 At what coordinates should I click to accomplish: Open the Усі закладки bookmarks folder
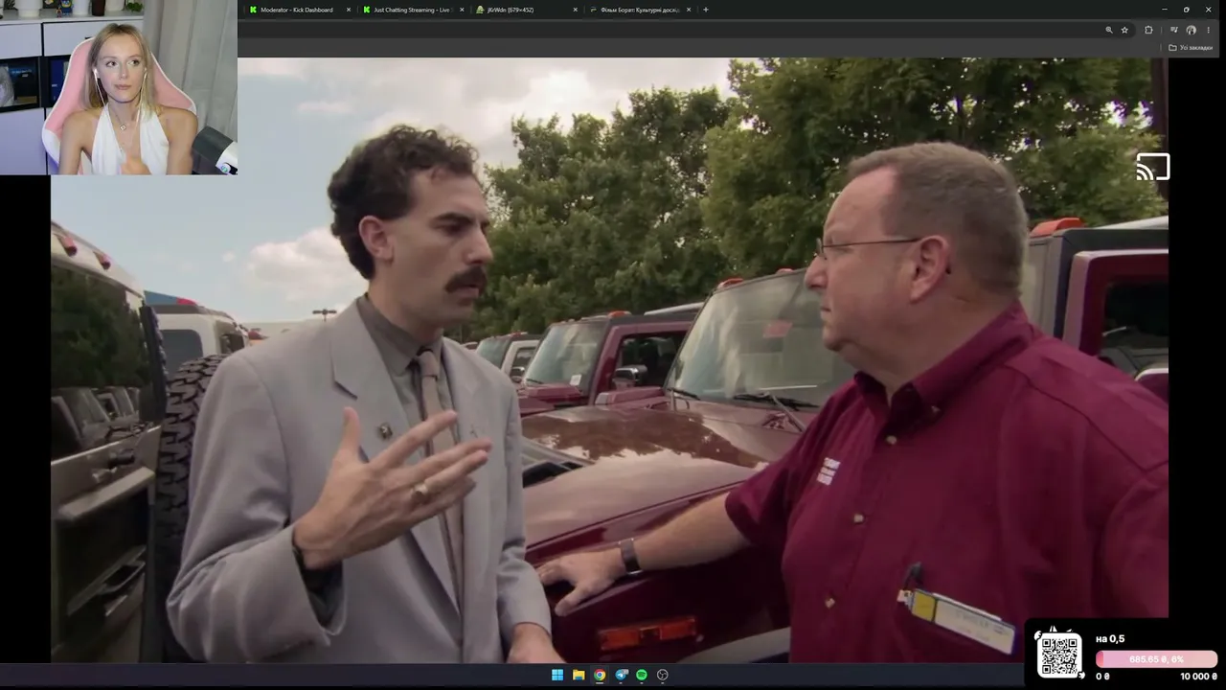point(1191,48)
